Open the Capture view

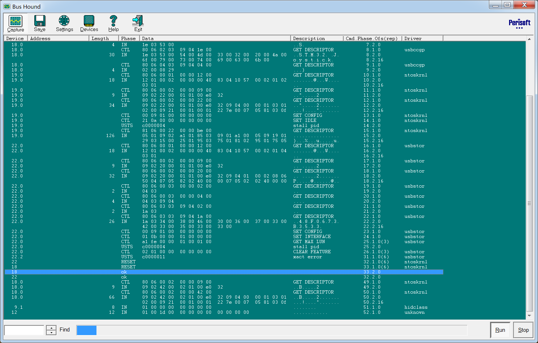pos(16,23)
